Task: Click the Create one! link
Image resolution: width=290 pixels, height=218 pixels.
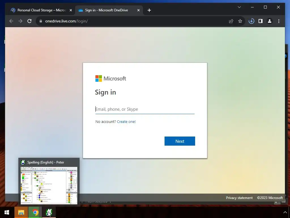Action: (126, 121)
